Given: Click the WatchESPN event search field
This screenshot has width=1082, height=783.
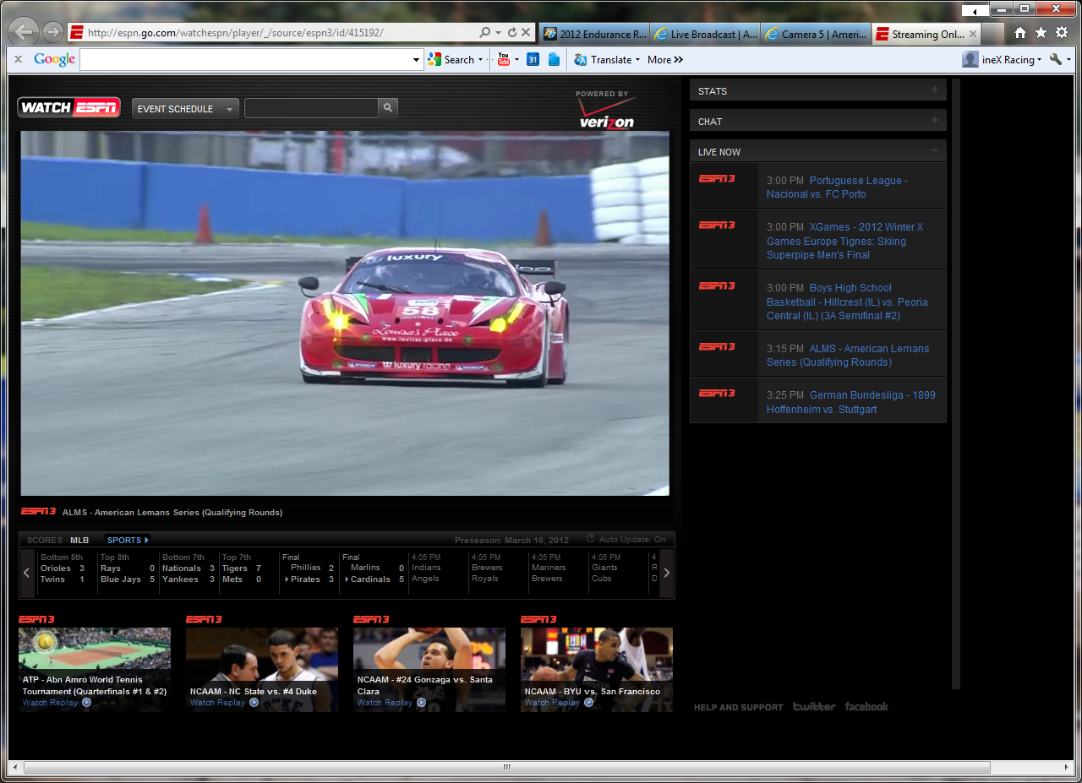Looking at the screenshot, I should tap(311, 108).
